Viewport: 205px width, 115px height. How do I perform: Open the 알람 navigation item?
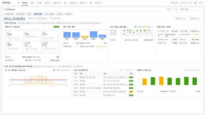[65, 3]
